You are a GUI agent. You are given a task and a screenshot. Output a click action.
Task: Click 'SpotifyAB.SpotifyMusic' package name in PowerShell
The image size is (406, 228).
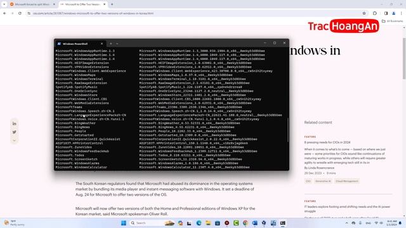(76, 87)
